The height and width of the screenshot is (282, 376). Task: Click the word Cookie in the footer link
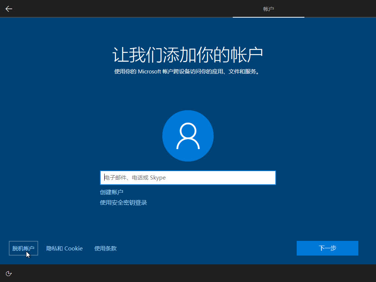pos(73,248)
